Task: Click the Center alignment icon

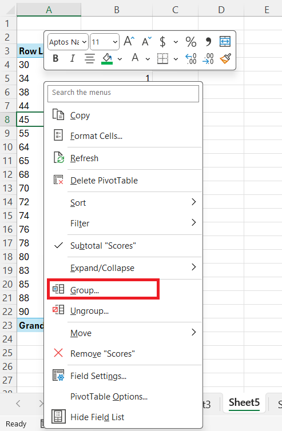Action: click(x=90, y=58)
